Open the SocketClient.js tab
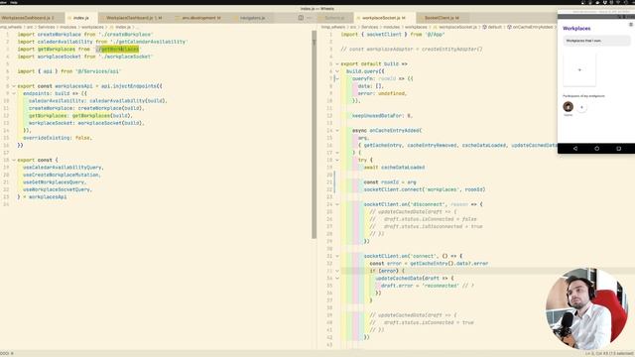Screen dimensions: 635x357 (442, 18)
